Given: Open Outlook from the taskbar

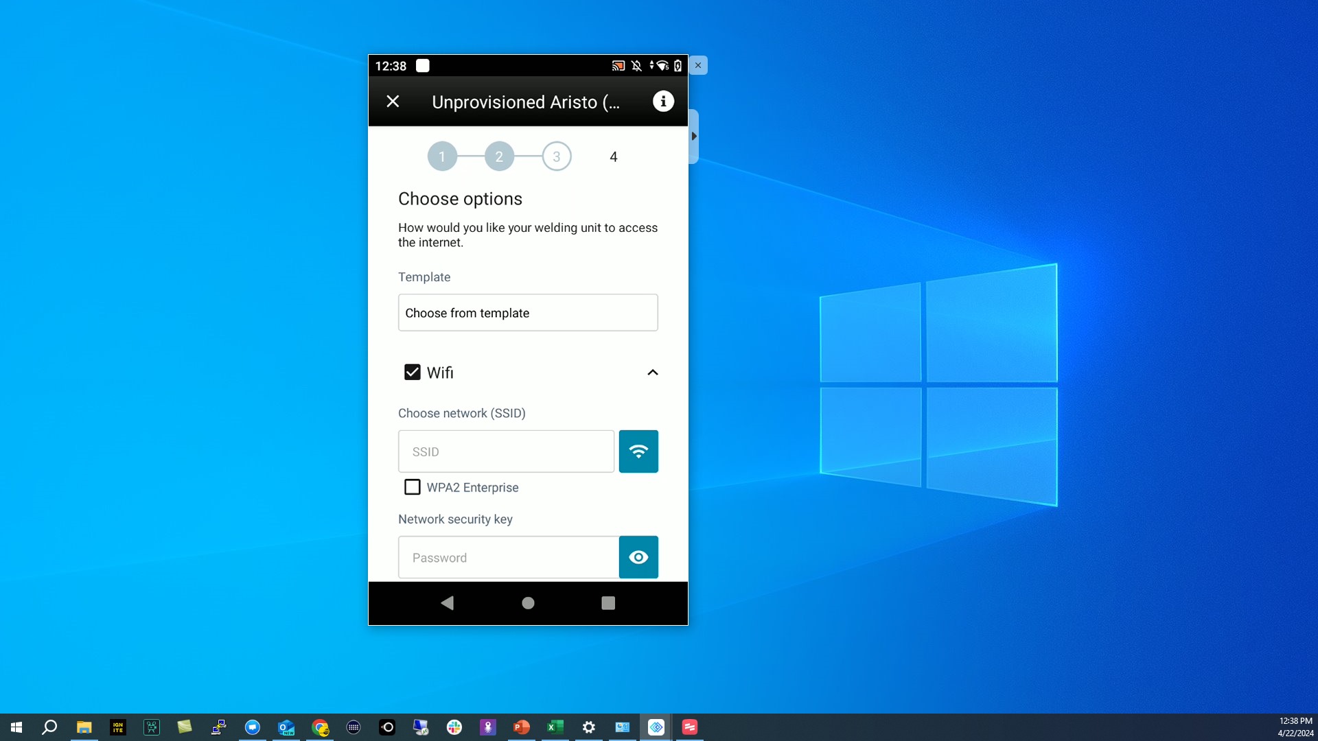Looking at the screenshot, I should [x=286, y=727].
